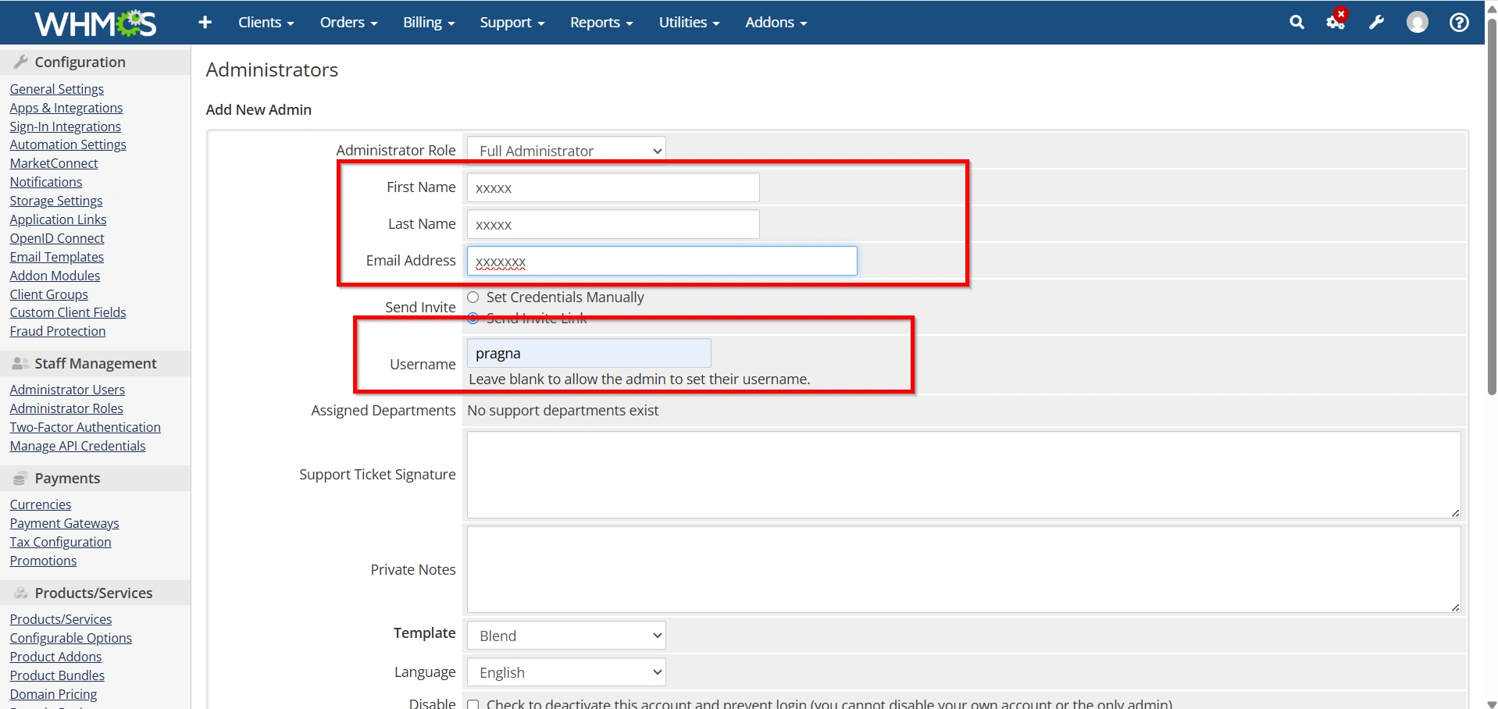Open the Administrator Role dropdown
The width and height of the screenshot is (1498, 709).
tap(566, 150)
